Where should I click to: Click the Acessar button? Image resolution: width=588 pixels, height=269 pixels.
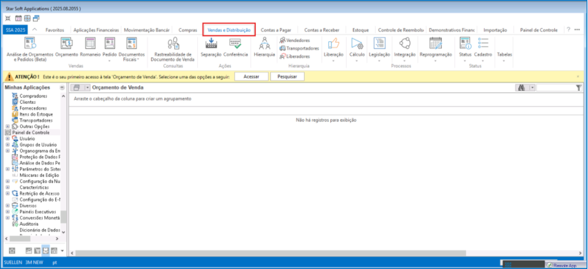pyautogui.click(x=251, y=76)
